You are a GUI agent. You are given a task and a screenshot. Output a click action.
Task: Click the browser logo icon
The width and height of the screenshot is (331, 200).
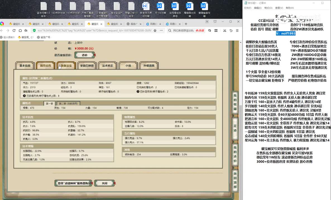coord(2,24)
